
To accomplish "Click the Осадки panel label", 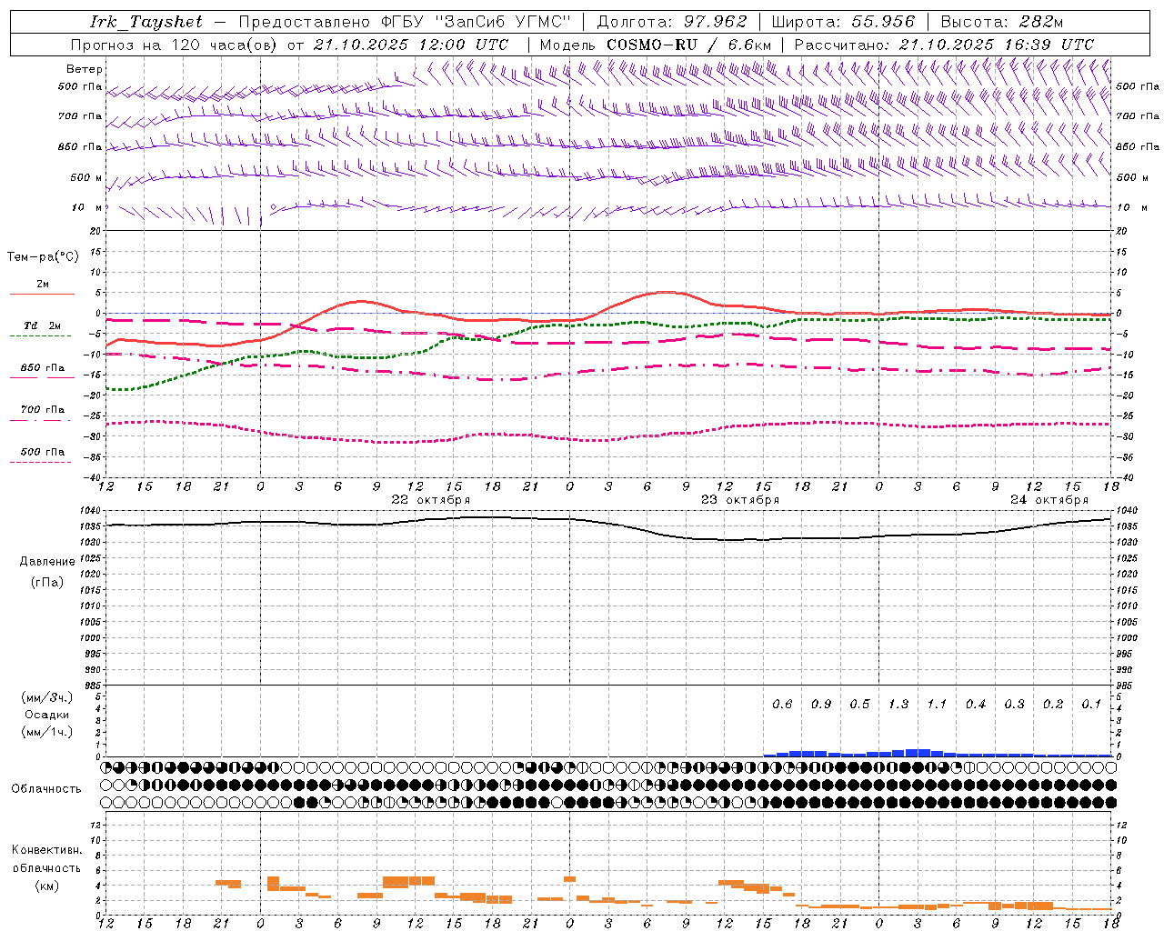I will click(x=47, y=715).
